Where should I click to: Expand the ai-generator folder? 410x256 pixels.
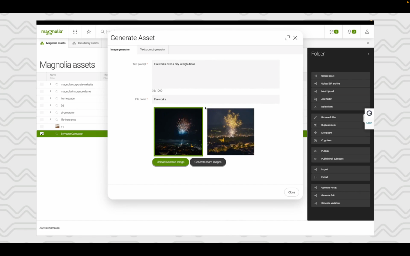point(50,112)
